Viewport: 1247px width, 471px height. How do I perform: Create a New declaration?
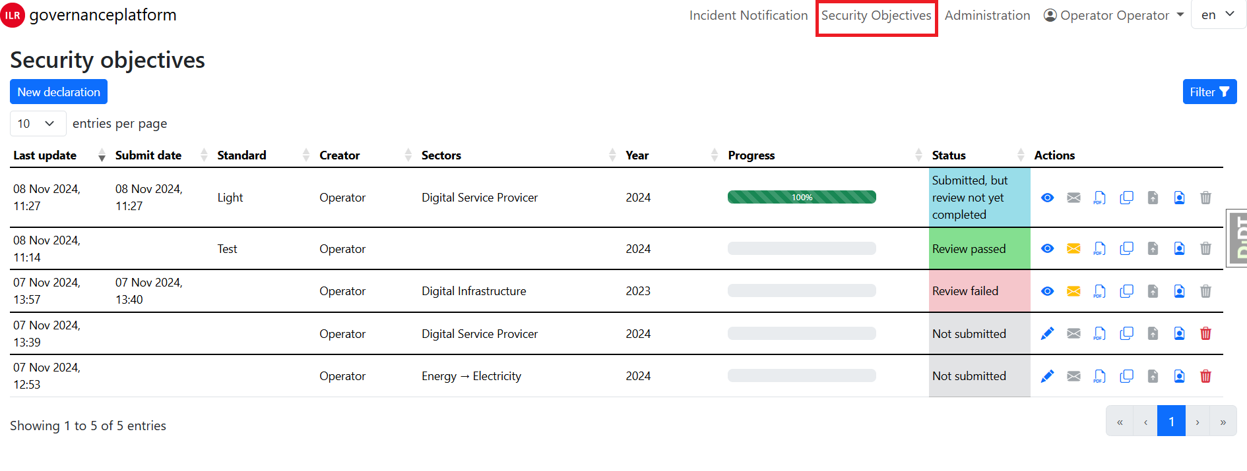[59, 92]
